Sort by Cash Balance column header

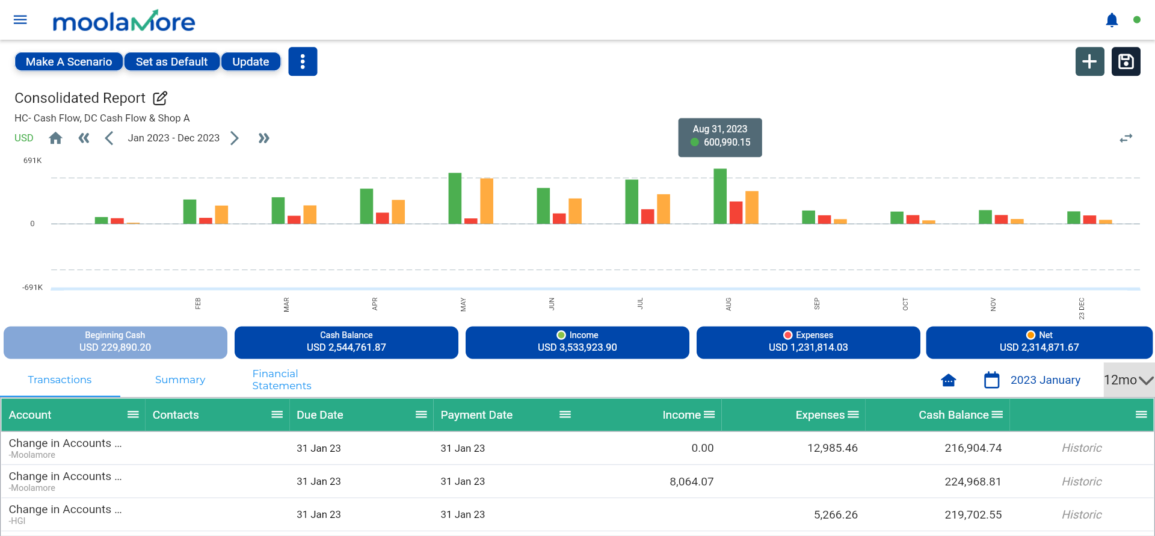[953, 415]
